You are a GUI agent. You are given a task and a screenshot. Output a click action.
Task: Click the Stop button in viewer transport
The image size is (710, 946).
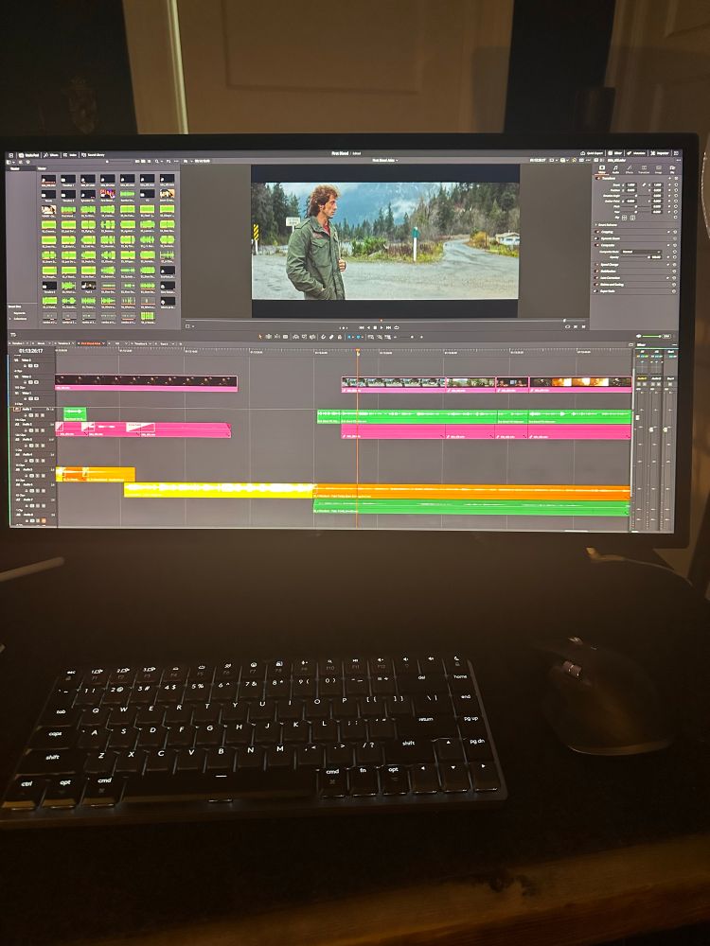coord(375,327)
